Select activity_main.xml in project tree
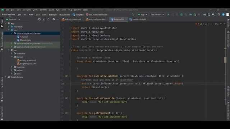Image resolution: width=230 pixels, height=129 pixels. tap(26, 60)
